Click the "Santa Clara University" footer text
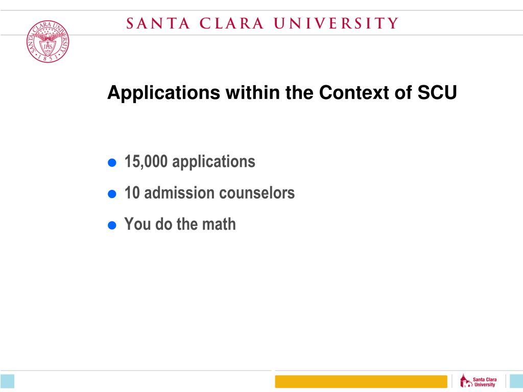The height and width of the screenshot is (392, 523). coord(485,382)
